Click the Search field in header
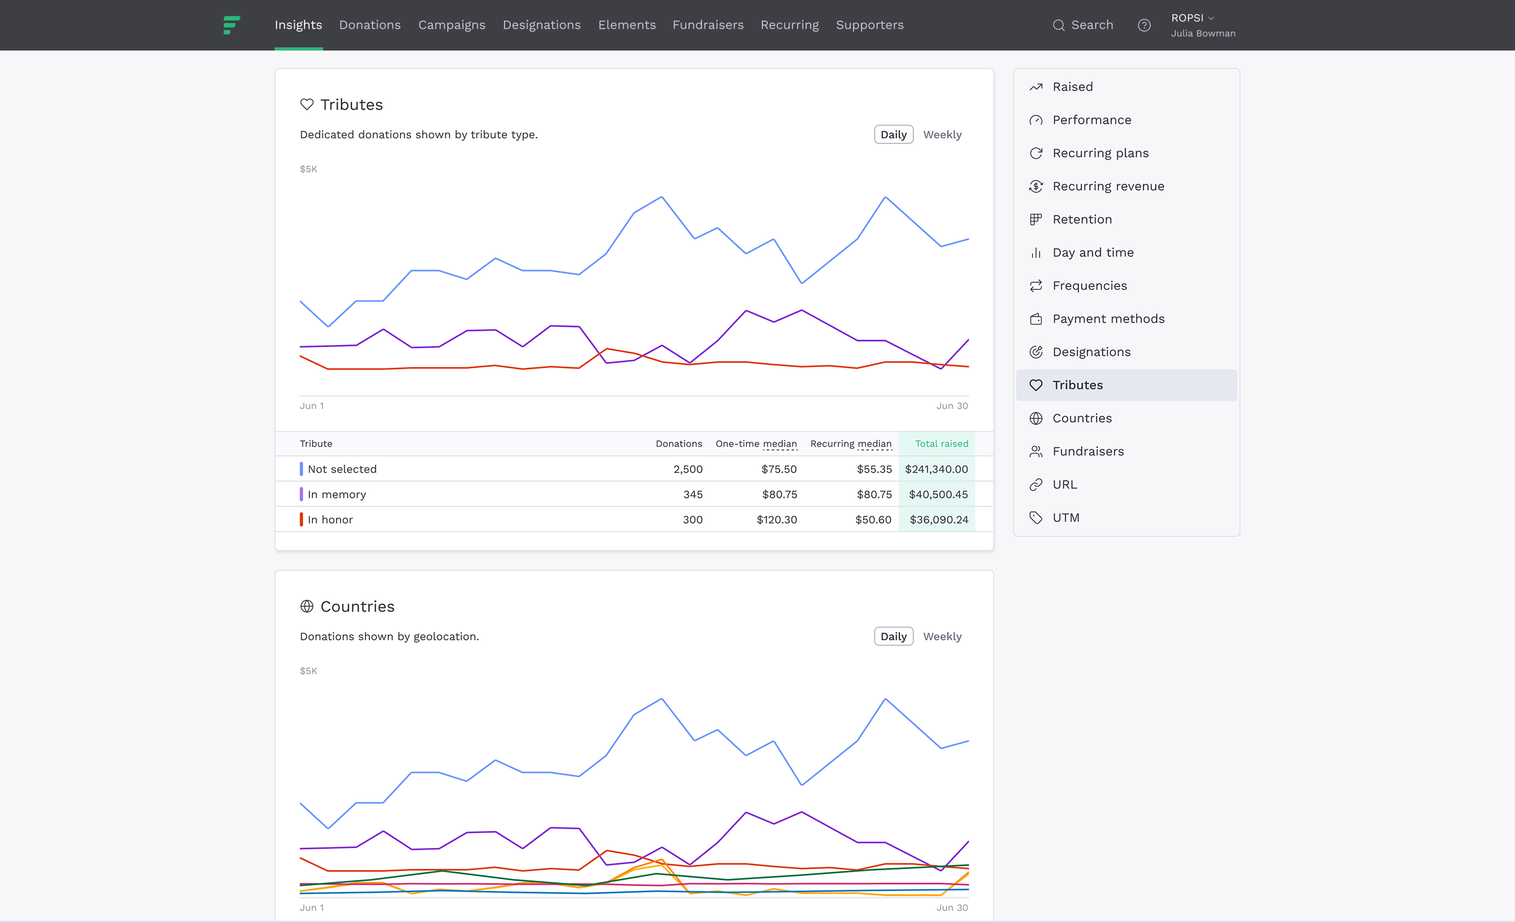 [1083, 25]
